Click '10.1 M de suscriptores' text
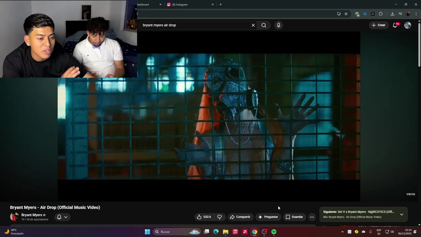The height and width of the screenshot is (237, 421). (35, 219)
